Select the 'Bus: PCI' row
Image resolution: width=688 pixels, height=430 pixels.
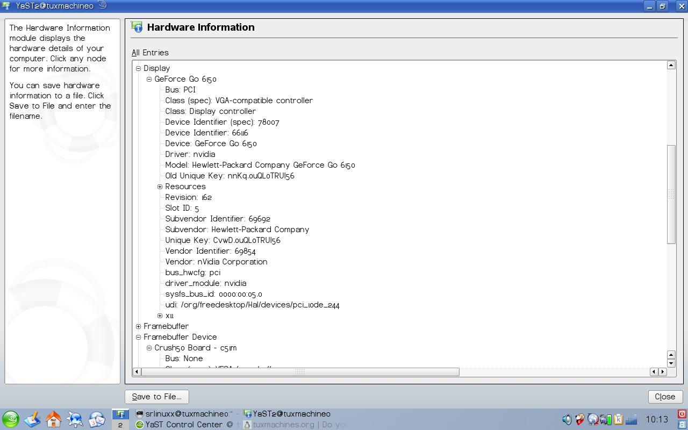[180, 90]
